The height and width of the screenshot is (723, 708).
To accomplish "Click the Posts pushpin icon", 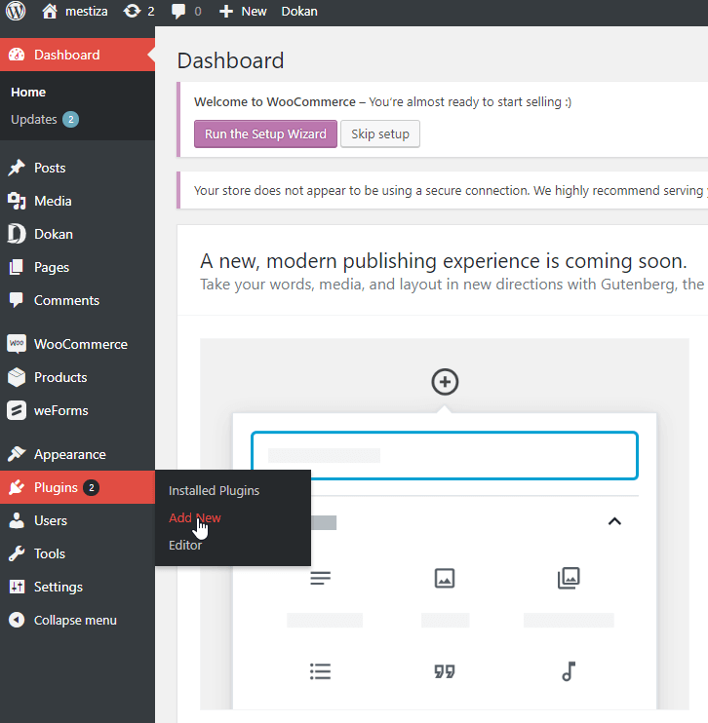I will coord(17,168).
